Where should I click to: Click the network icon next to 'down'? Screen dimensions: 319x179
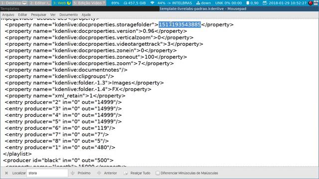click(x=198, y=3)
